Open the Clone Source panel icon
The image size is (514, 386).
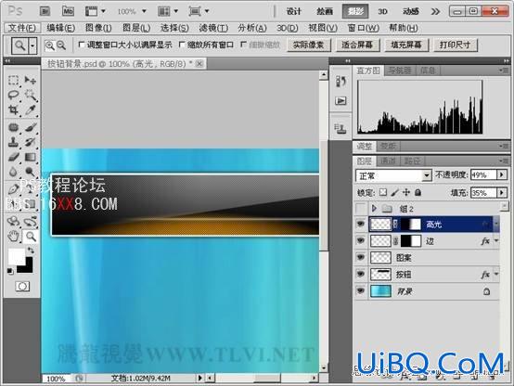(341, 128)
